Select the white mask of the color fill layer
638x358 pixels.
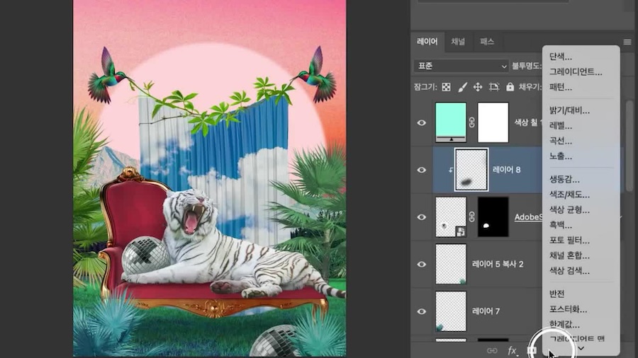click(x=493, y=122)
